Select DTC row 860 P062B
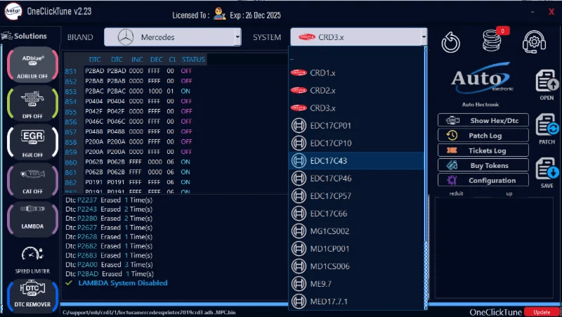The height and width of the screenshot is (317, 562). coord(129,162)
